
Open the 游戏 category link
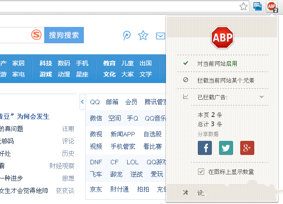click(x=45, y=74)
